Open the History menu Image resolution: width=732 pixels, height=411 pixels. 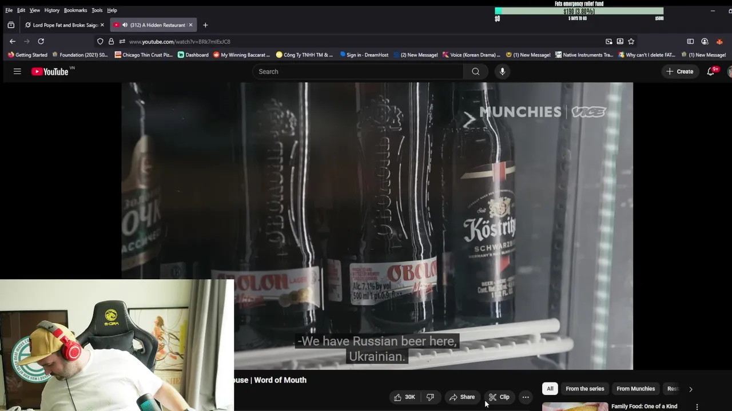tap(51, 10)
